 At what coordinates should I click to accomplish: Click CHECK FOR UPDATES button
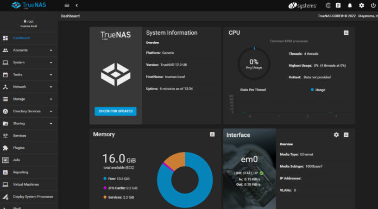click(x=116, y=111)
